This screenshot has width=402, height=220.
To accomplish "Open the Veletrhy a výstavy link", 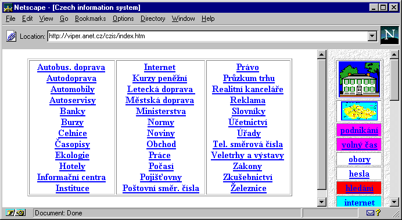I will (247, 155).
